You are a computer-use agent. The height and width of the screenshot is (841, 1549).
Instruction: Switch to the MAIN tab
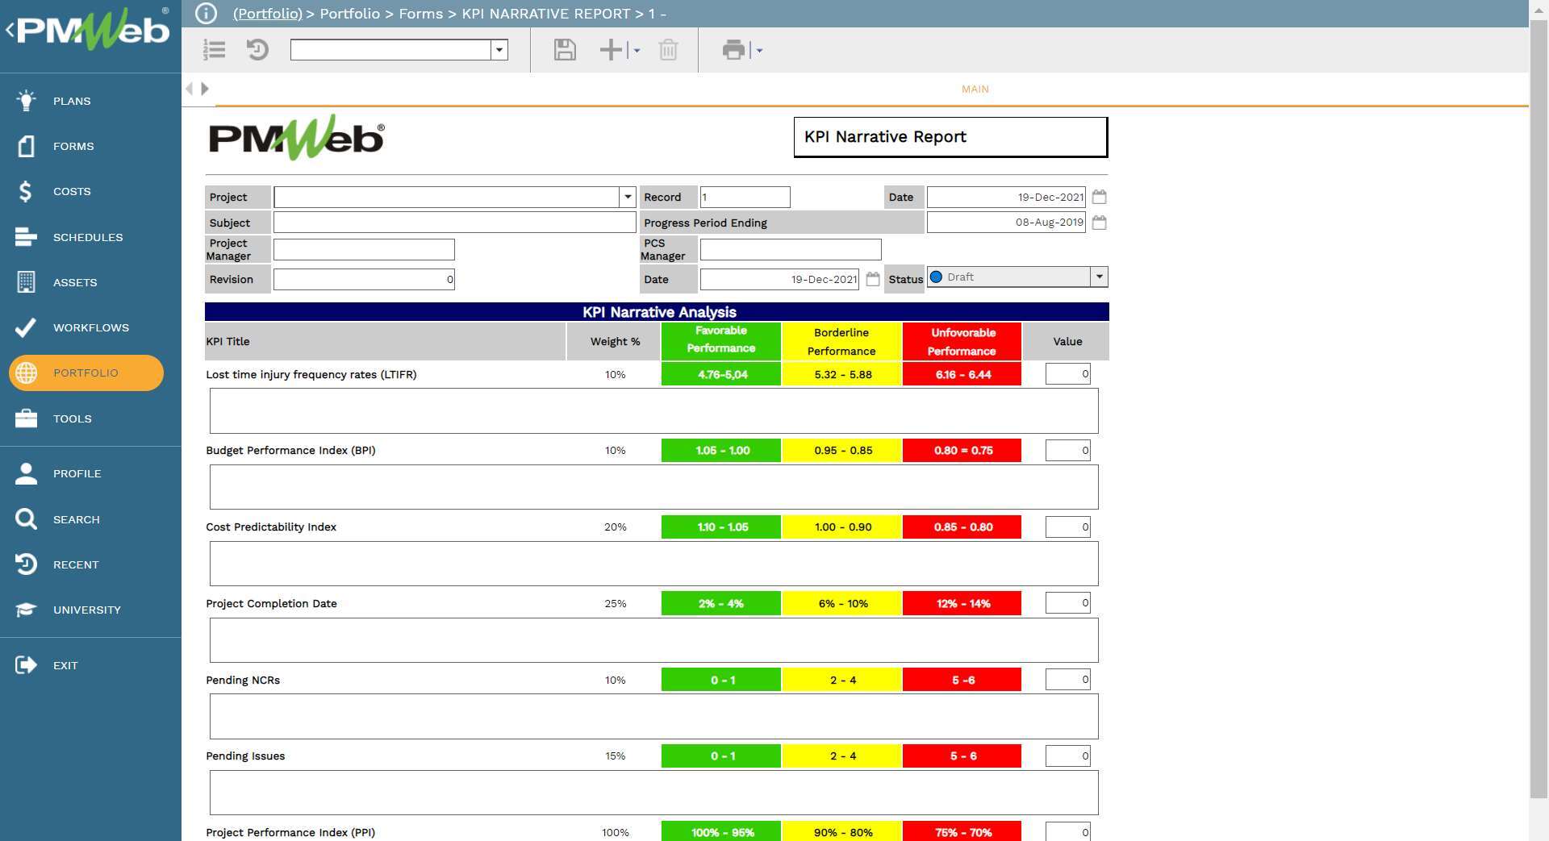[x=974, y=89]
